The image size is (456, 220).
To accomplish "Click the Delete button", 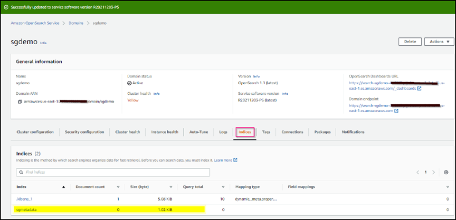I will coord(410,41).
